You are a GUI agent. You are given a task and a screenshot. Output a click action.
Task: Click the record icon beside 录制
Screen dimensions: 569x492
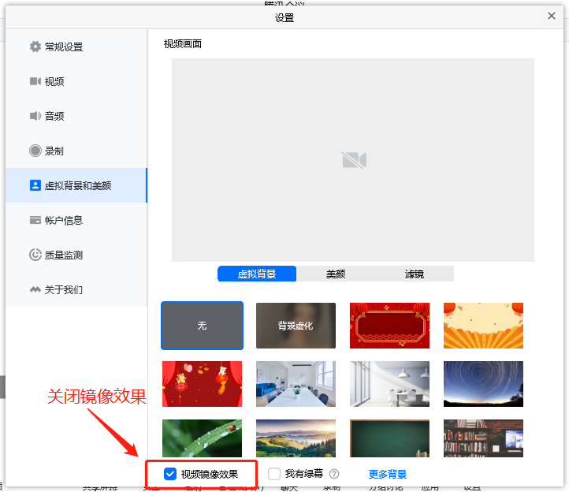click(35, 151)
